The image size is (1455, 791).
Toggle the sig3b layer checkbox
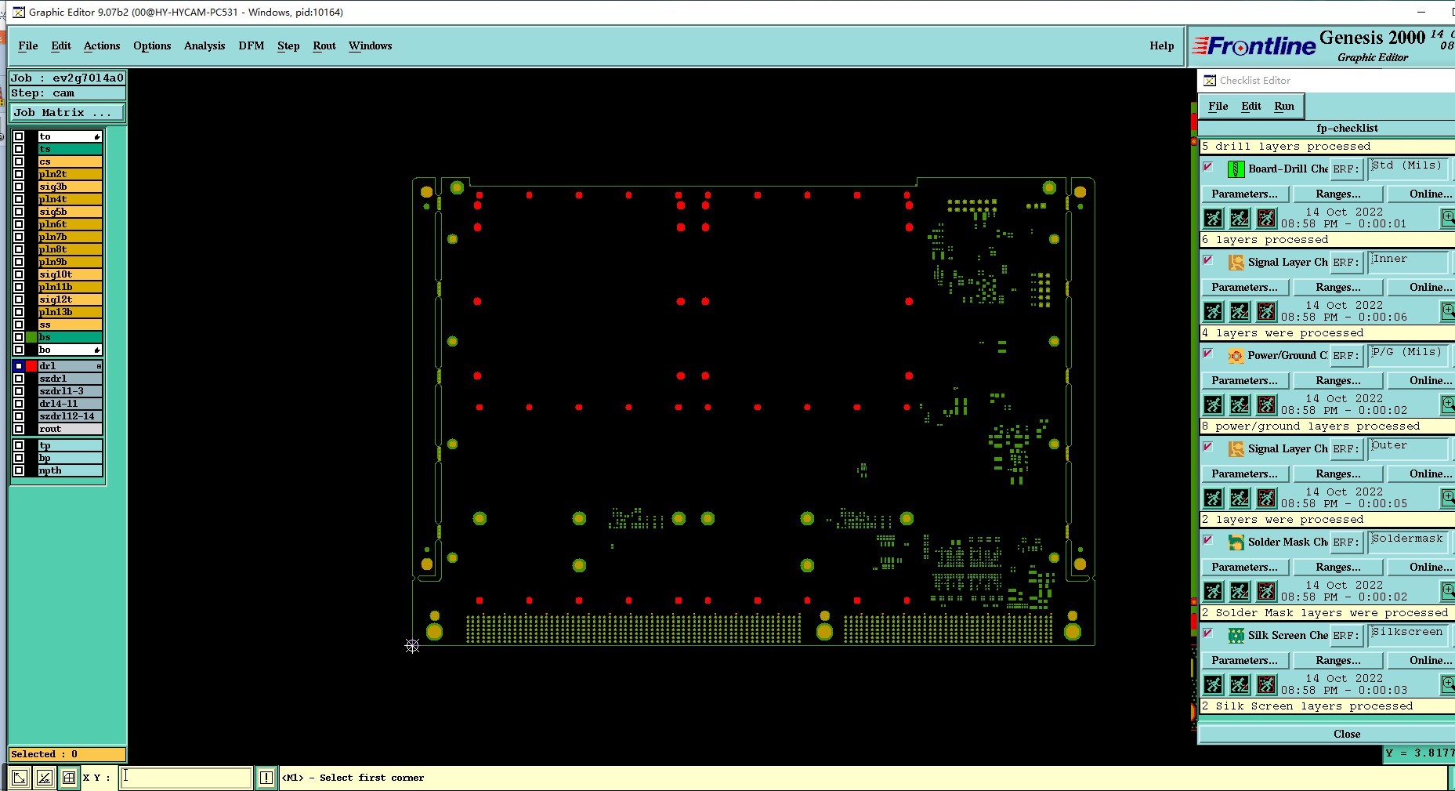pos(19,187)
